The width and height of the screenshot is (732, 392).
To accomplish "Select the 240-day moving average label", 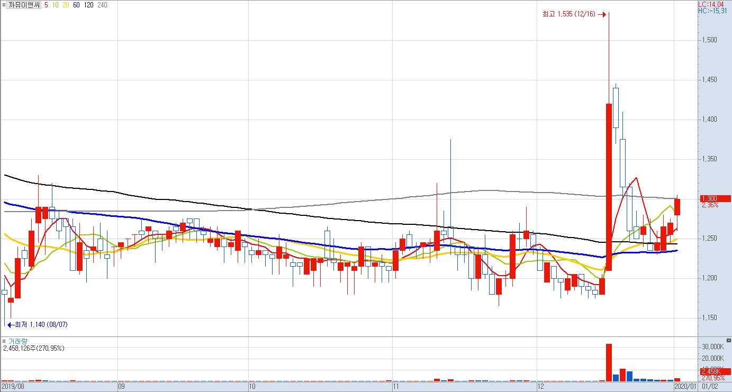I will pyautogui.click(x=102, y=4).
